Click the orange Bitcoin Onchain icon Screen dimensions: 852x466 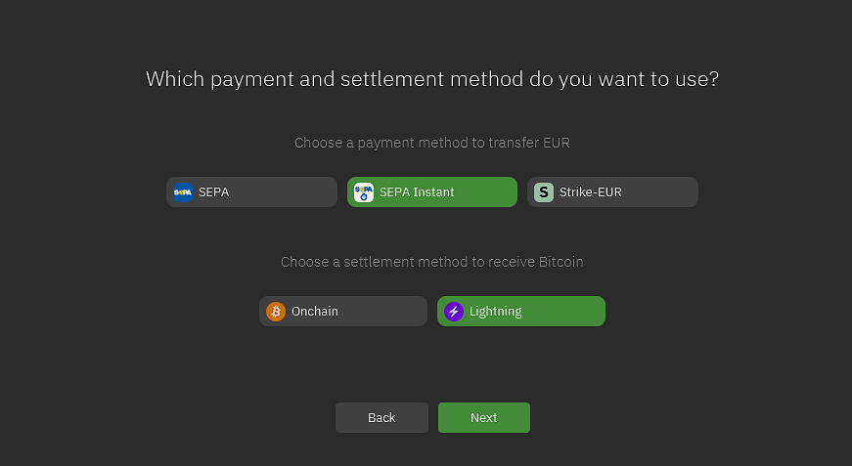pos(276,312)
